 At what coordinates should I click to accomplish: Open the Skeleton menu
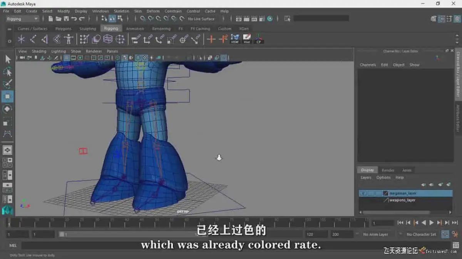click(x=121, y=11)
